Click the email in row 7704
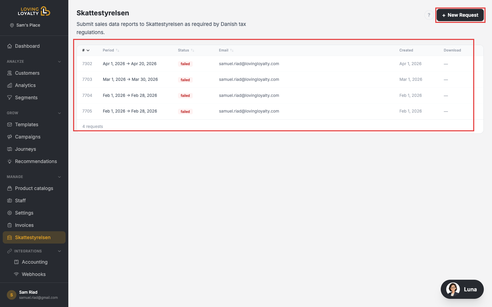 [x=249, y=96]
